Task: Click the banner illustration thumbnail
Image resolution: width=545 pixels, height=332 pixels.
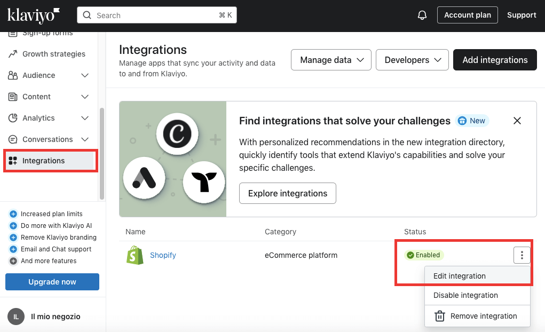Action: pyautogui.click(x=173, y=159)
